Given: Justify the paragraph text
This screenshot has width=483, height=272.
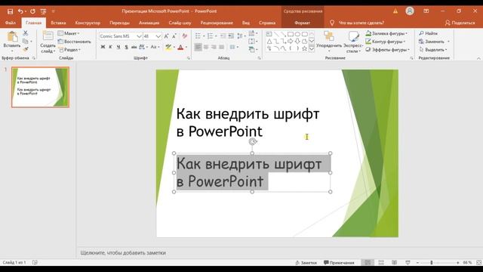Looking at the screenshot, I should [x=221, y=47].
